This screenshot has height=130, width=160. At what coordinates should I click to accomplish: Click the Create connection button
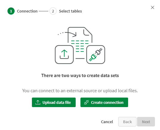(x=104, y=102)
